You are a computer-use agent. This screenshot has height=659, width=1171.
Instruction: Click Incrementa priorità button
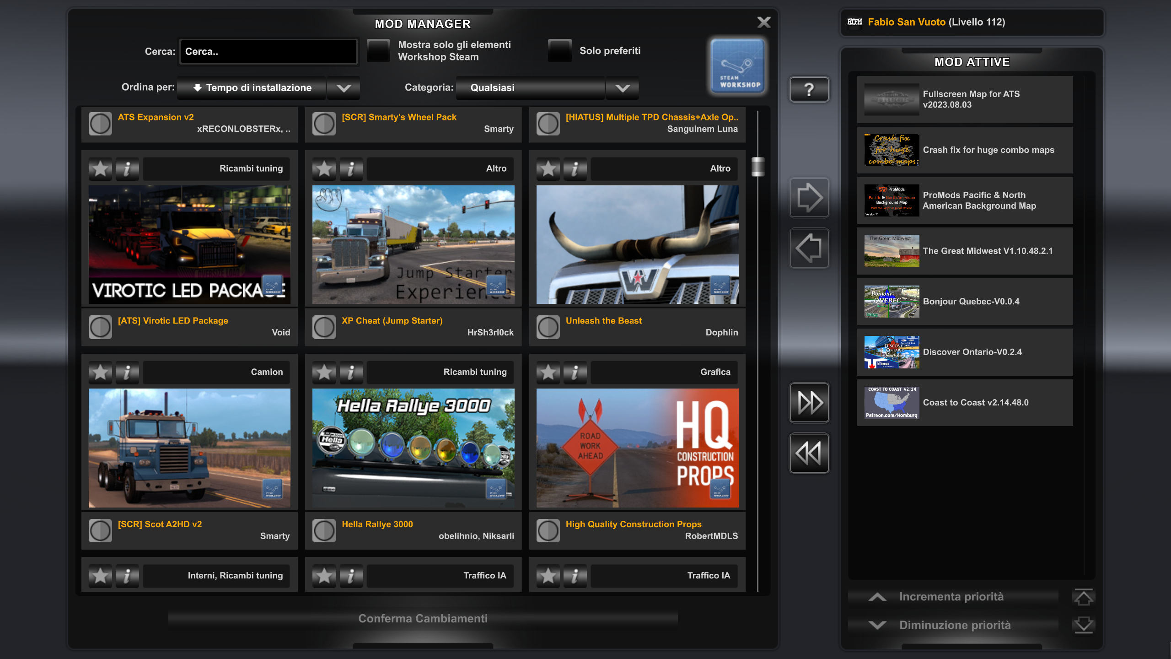(951, 597)
